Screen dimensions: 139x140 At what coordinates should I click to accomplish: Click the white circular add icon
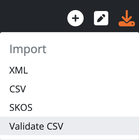[75, 18]
